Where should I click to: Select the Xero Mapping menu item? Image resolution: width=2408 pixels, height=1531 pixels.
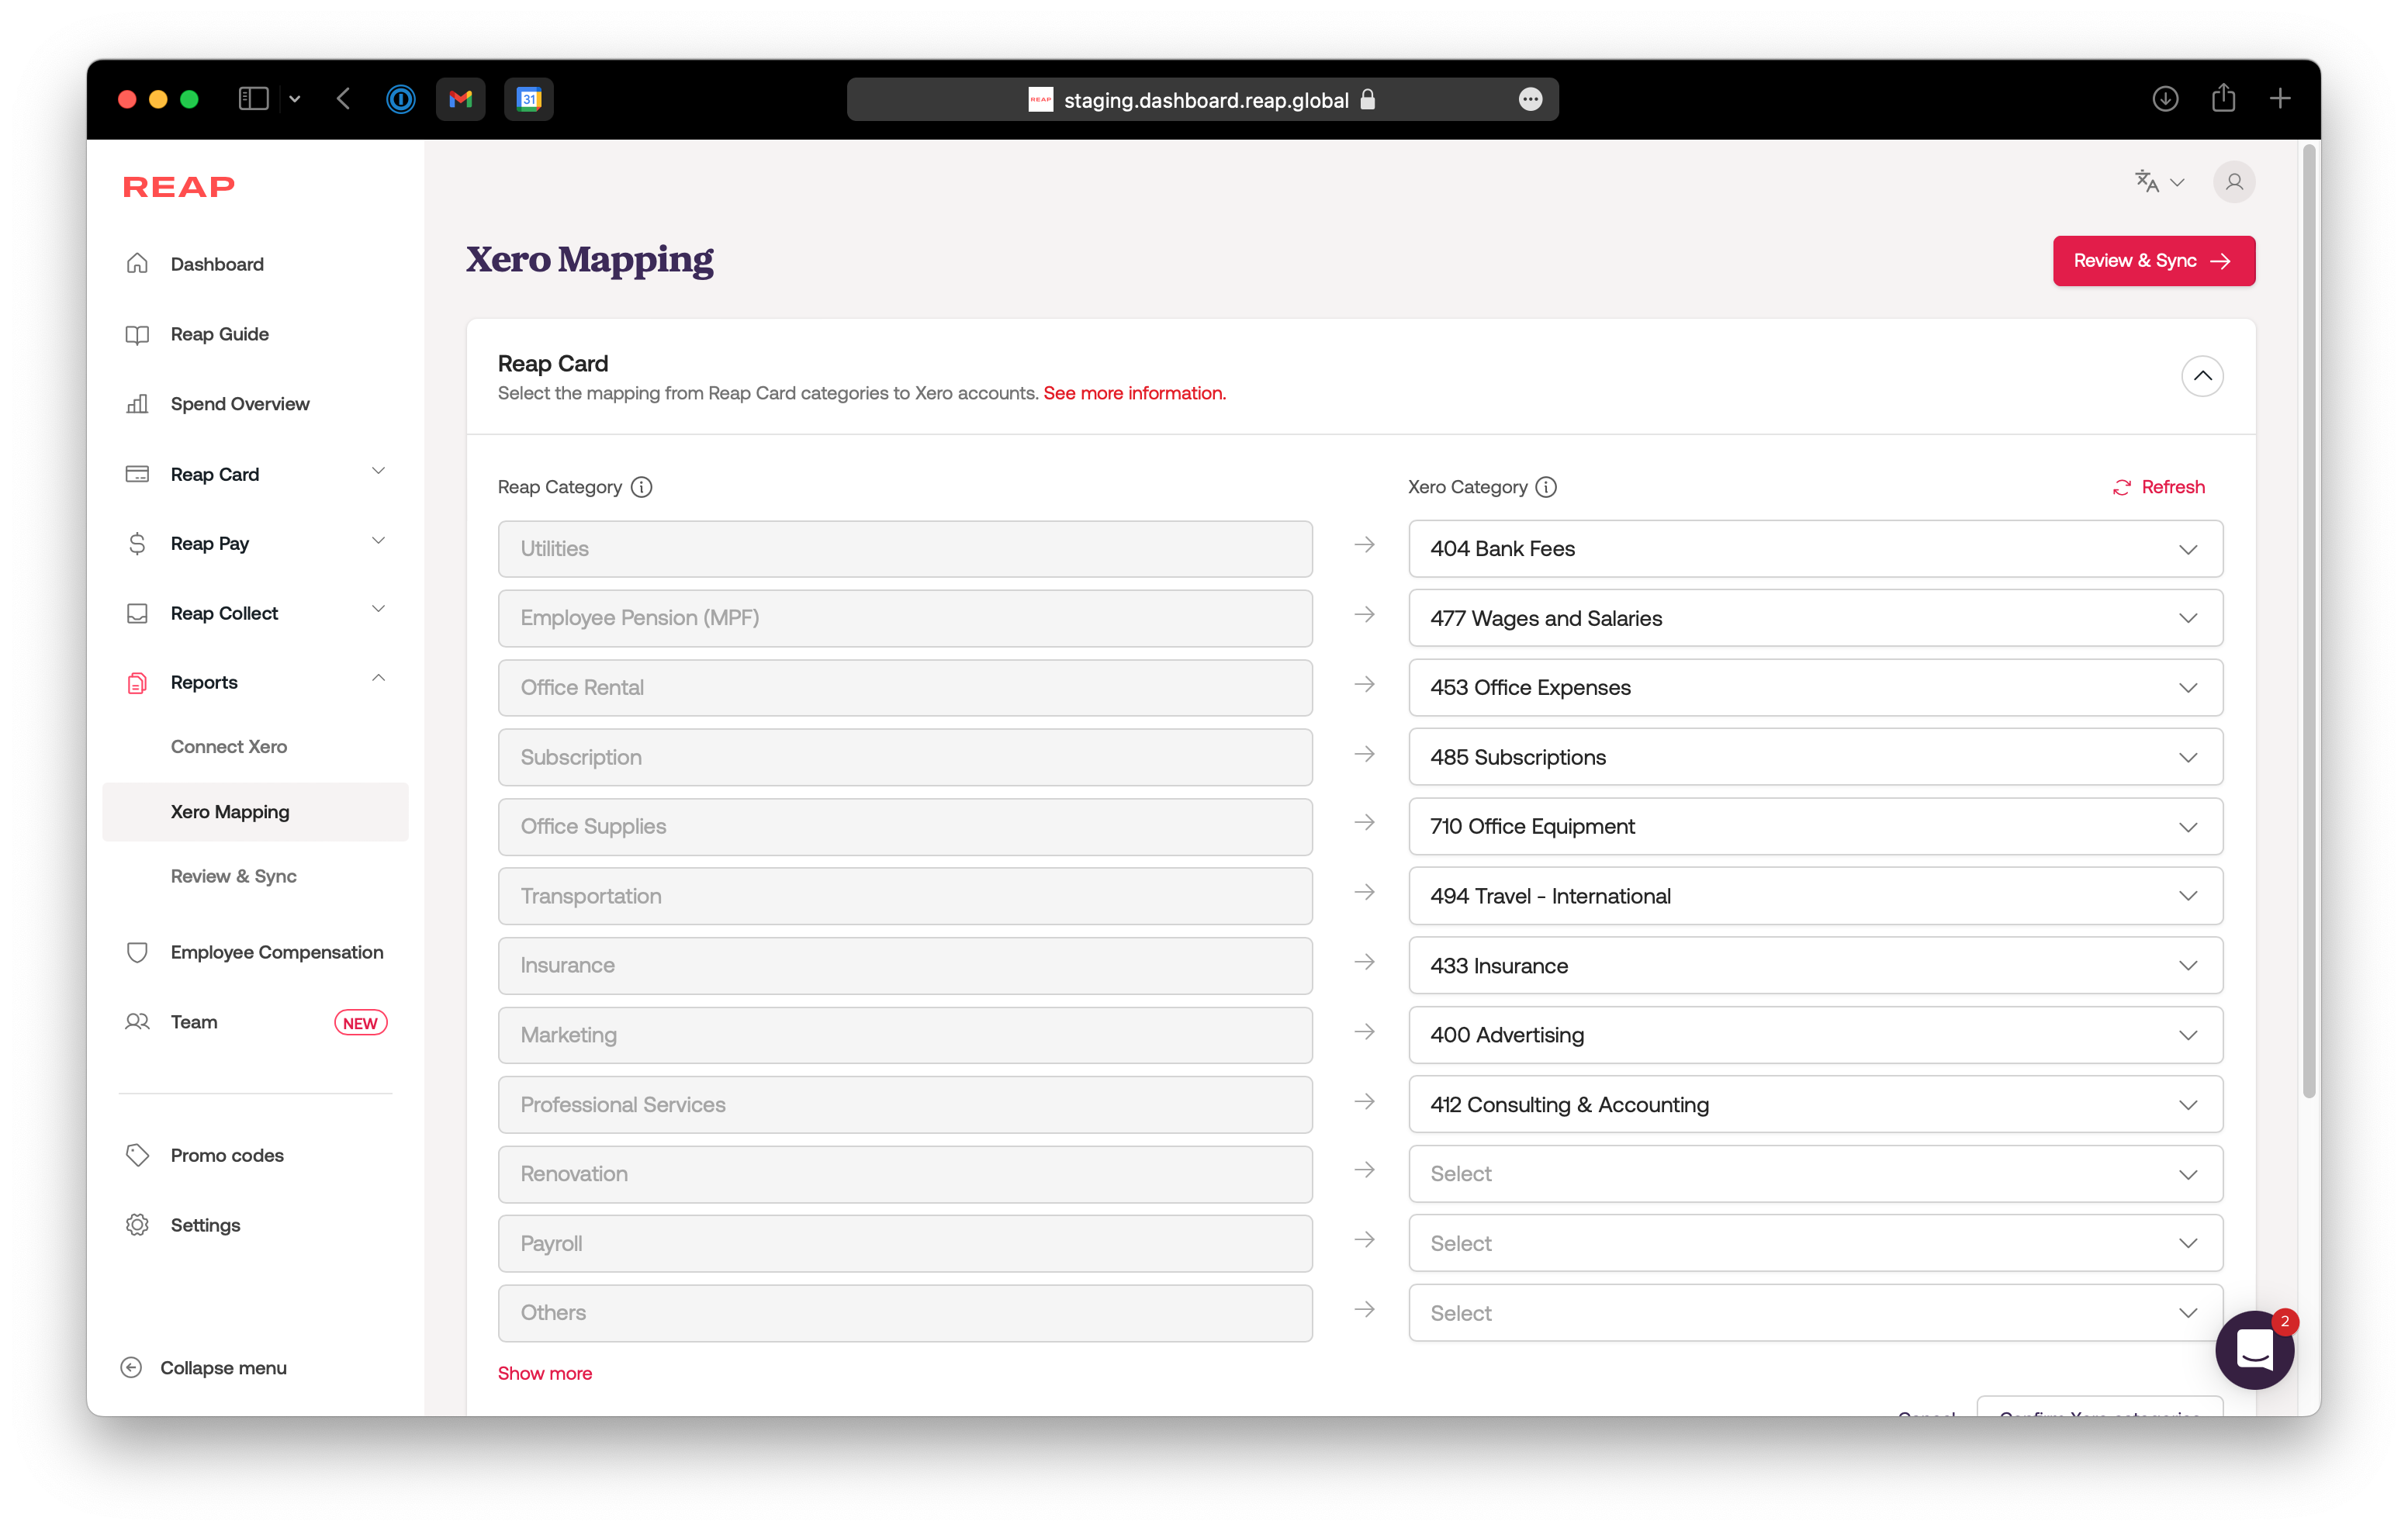pos(228,810)
